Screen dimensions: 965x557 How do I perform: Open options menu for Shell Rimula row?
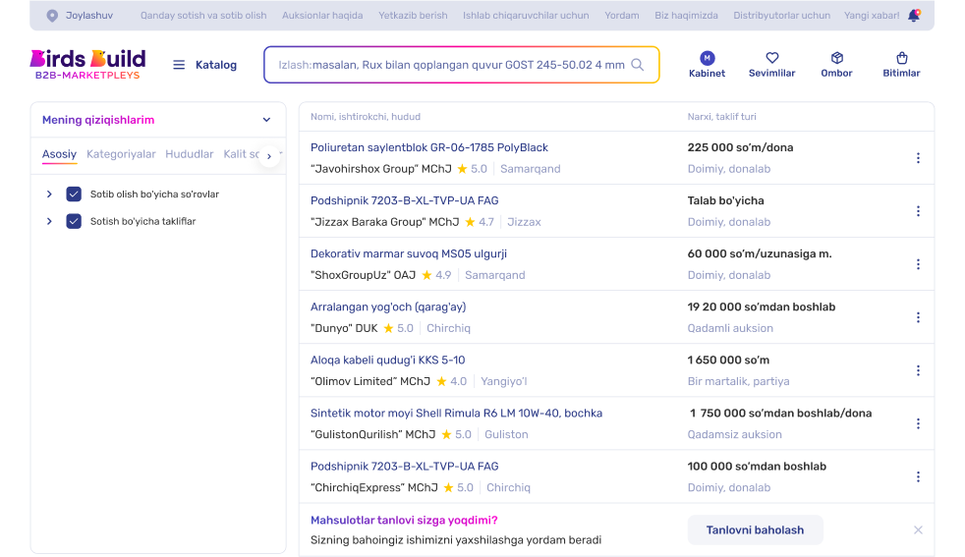918,423
